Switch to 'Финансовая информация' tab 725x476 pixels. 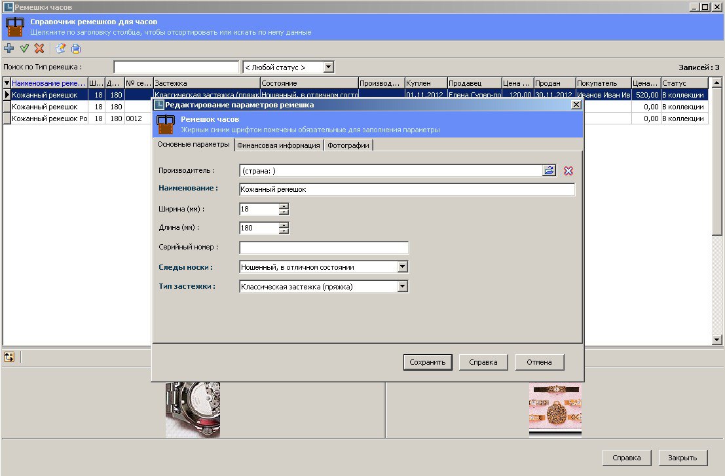[x=278, y=145]
